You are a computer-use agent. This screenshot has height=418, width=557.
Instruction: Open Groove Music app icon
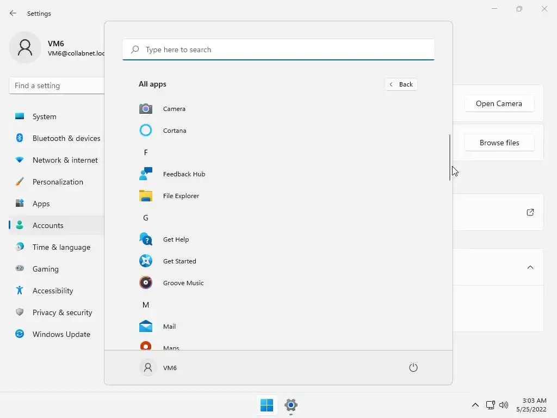(146, 283)
